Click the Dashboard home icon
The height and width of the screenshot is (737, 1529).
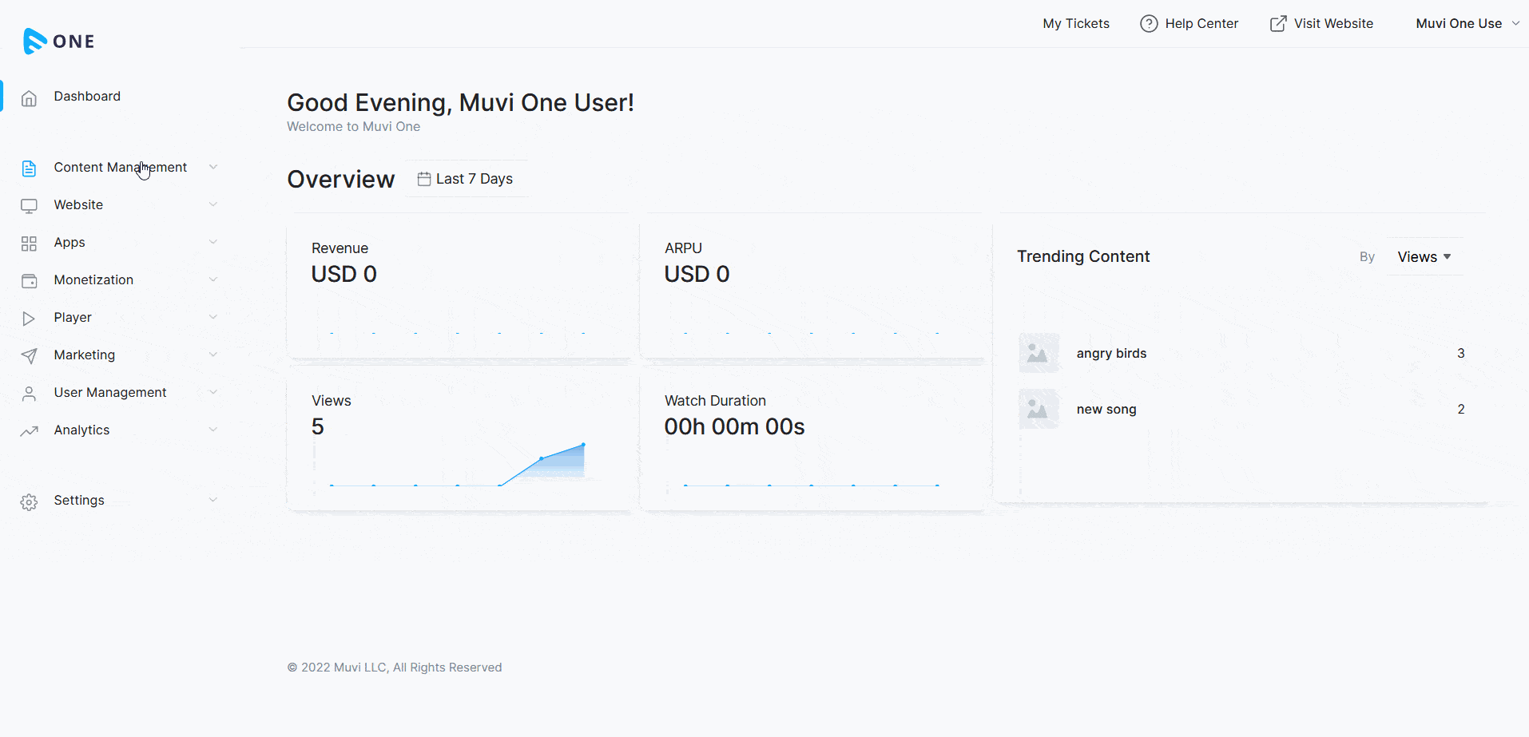[x=29, y=98]
